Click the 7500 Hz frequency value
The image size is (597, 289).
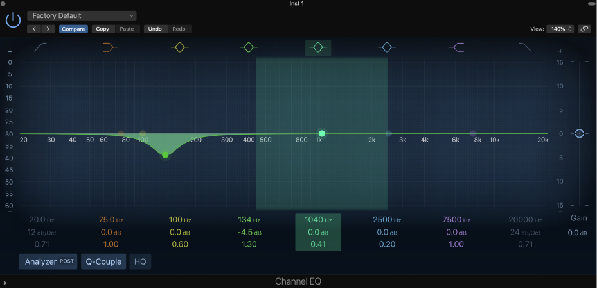pos(456,220)
